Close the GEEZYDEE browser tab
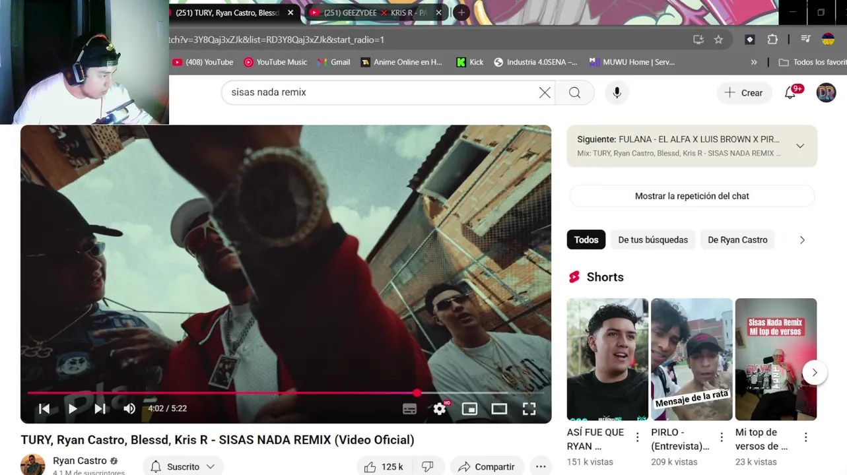847x475 pixels. [438, 13]
